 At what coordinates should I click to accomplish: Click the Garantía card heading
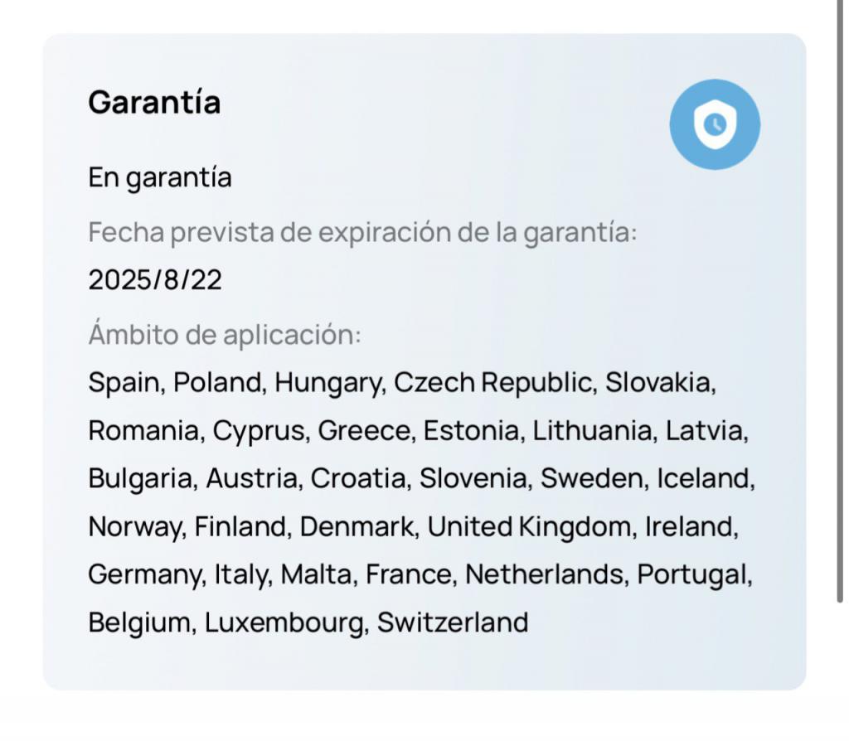(154, 102)
